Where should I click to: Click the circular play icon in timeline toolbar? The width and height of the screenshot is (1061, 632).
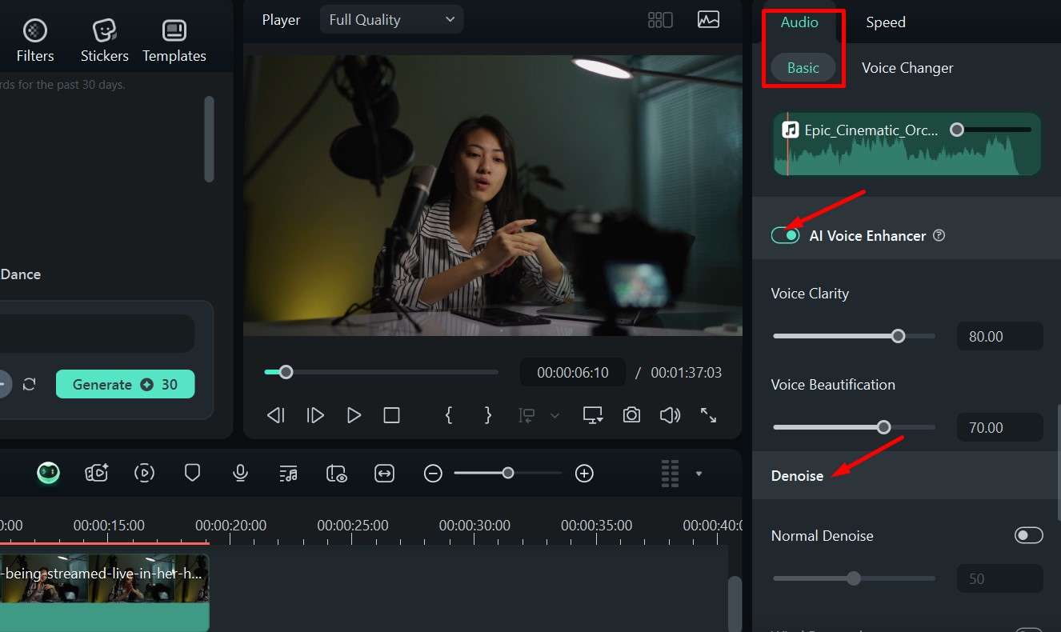pyautogui.click(x=144, y=473)
